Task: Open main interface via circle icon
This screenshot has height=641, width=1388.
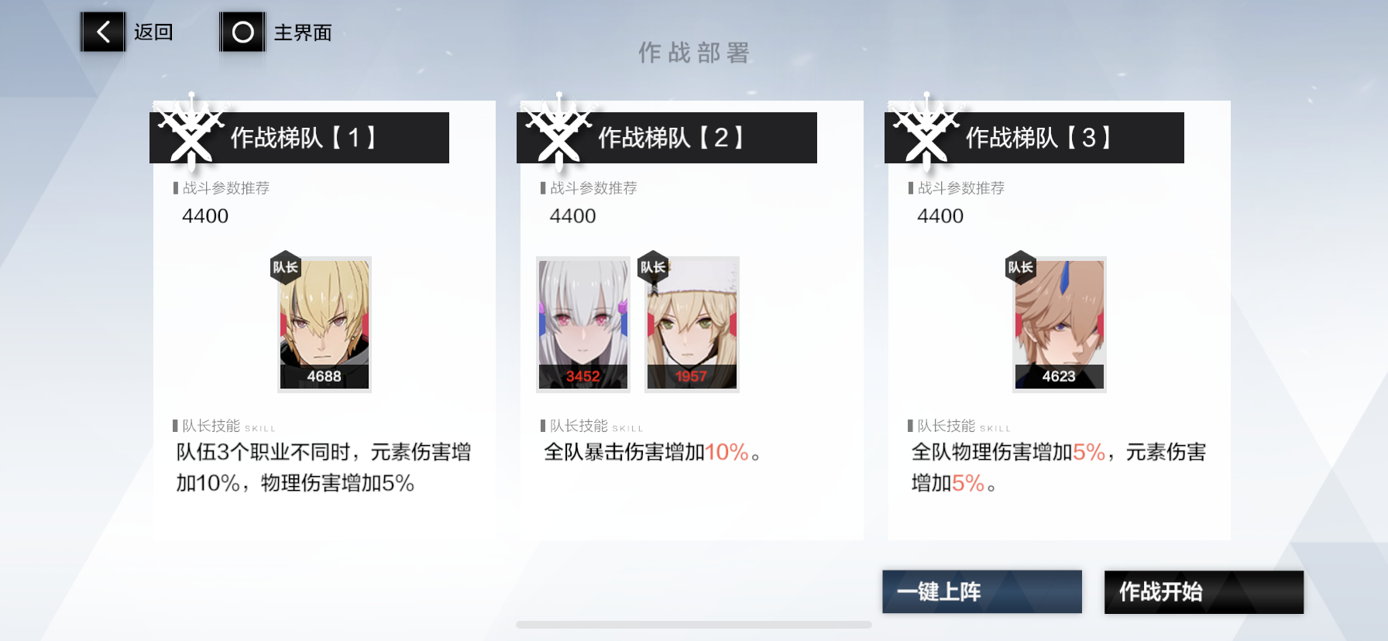Action: tap(242, 32)
